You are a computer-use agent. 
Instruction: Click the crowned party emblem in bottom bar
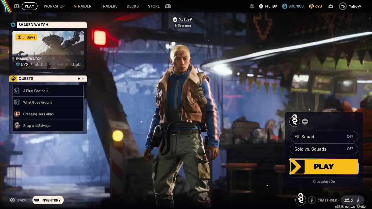point(301,199)
